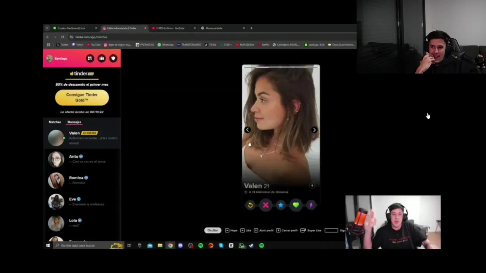Viewport: 486px width, 273px height.
Task: Open the Chrome apps grid in bookmarks
Action: point(48,45)
